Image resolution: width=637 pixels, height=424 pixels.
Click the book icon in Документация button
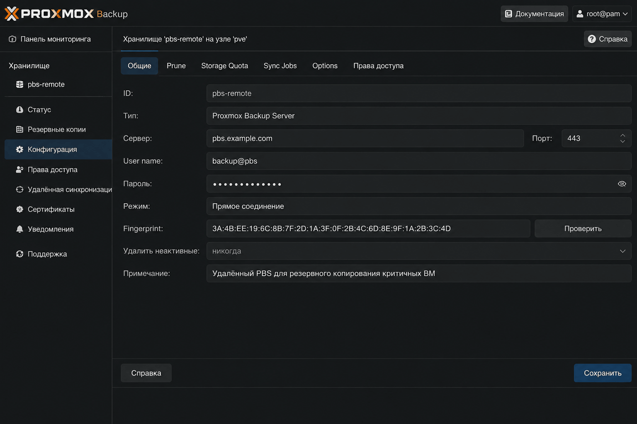click(508, 14)
